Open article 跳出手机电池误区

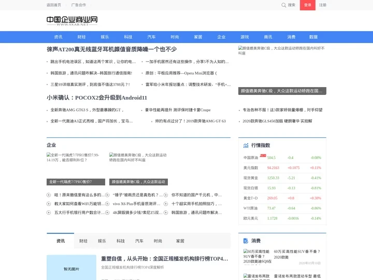93,62
